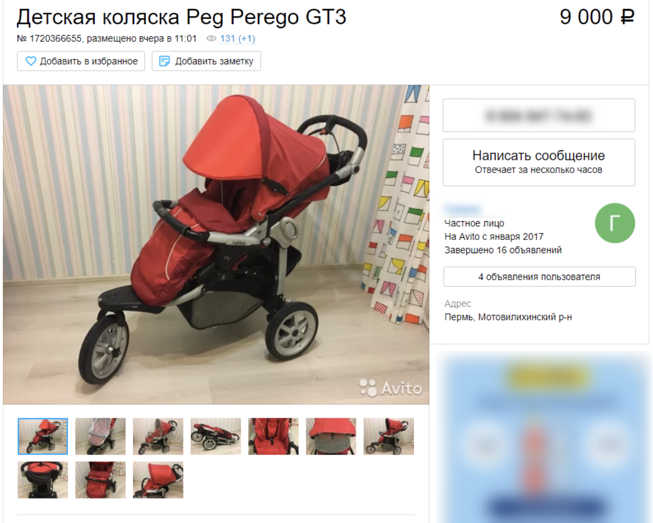Click the heart icon for favorites

pos(31,61)
